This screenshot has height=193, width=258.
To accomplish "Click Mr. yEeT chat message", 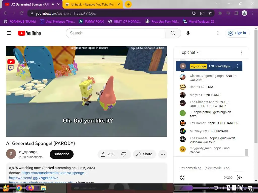I will [212, 95].
